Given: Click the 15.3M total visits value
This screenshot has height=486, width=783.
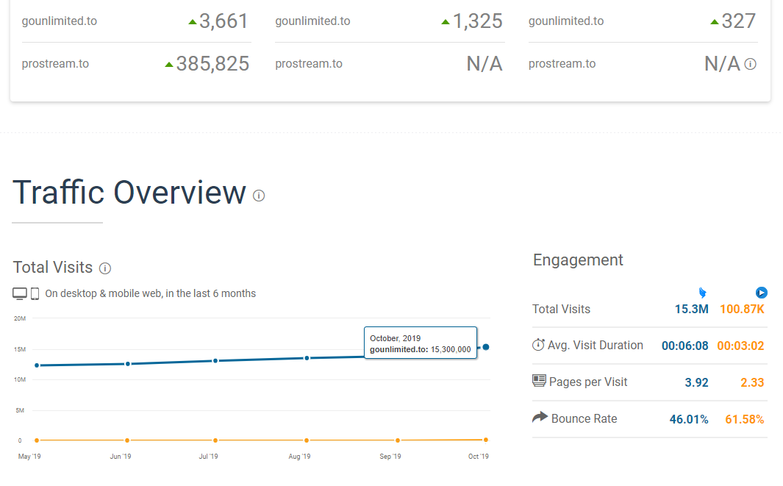Looking at the screenshot, I should coord(692,310).
